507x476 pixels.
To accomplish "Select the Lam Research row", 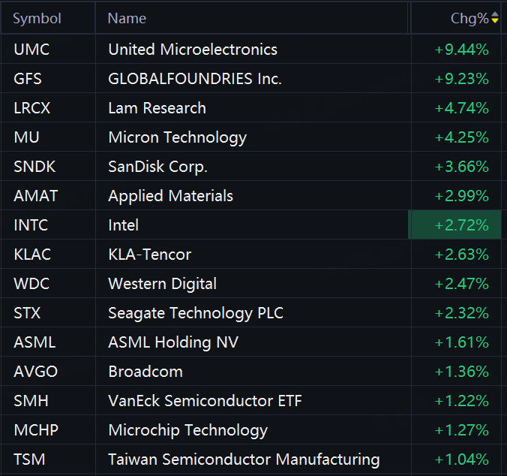I will click(x=157, y=108).
